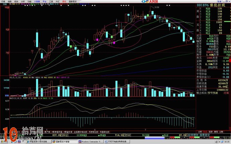
Task: Click the 上市日期 19980122 row
Action: click(213, 90)
